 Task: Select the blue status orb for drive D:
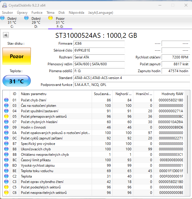(x=27, y=18)
